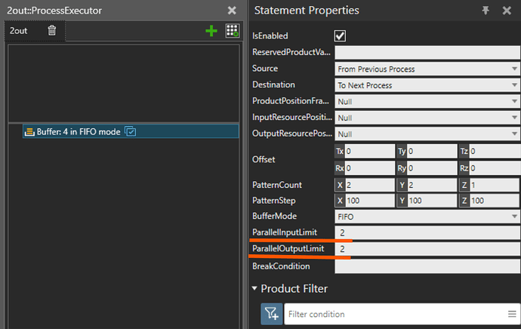The height and width of the screenshot is (329, 521).
Task: Pin the Statement Properties panel
Action: coord(486,11)
